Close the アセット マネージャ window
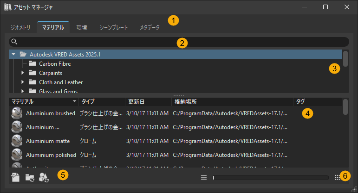The image size is (358, 193). click(x=346, y=7)
